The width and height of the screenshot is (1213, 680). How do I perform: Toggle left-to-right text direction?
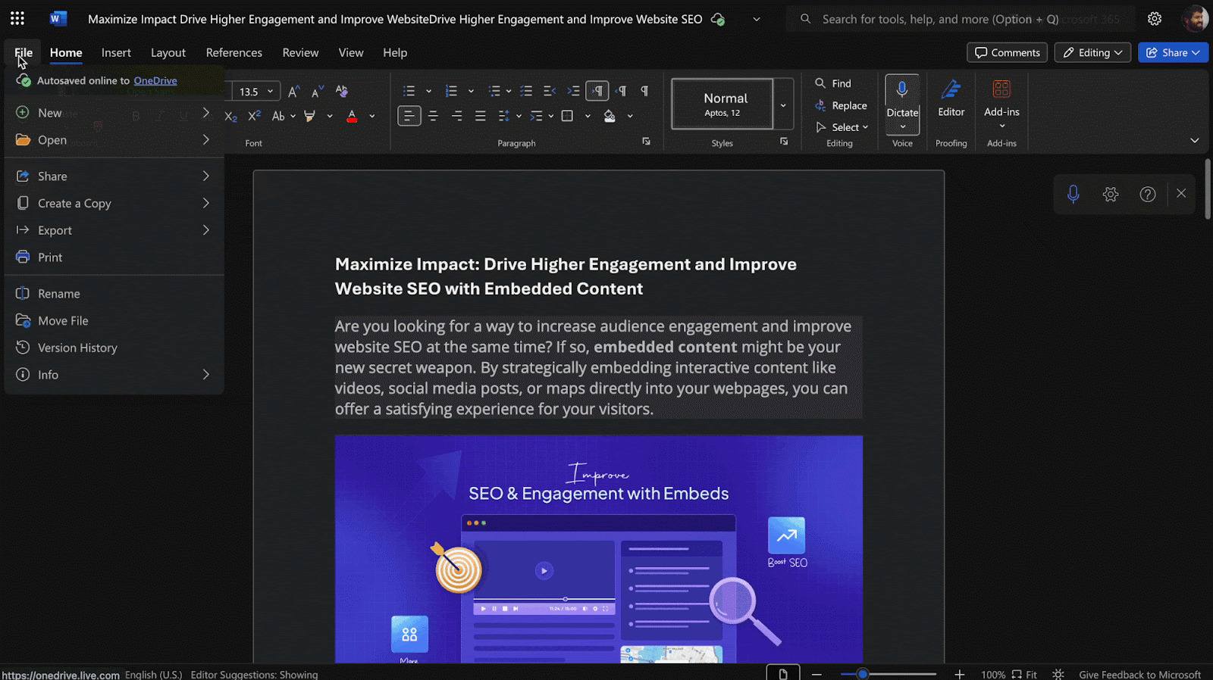[x=597, y=92]
